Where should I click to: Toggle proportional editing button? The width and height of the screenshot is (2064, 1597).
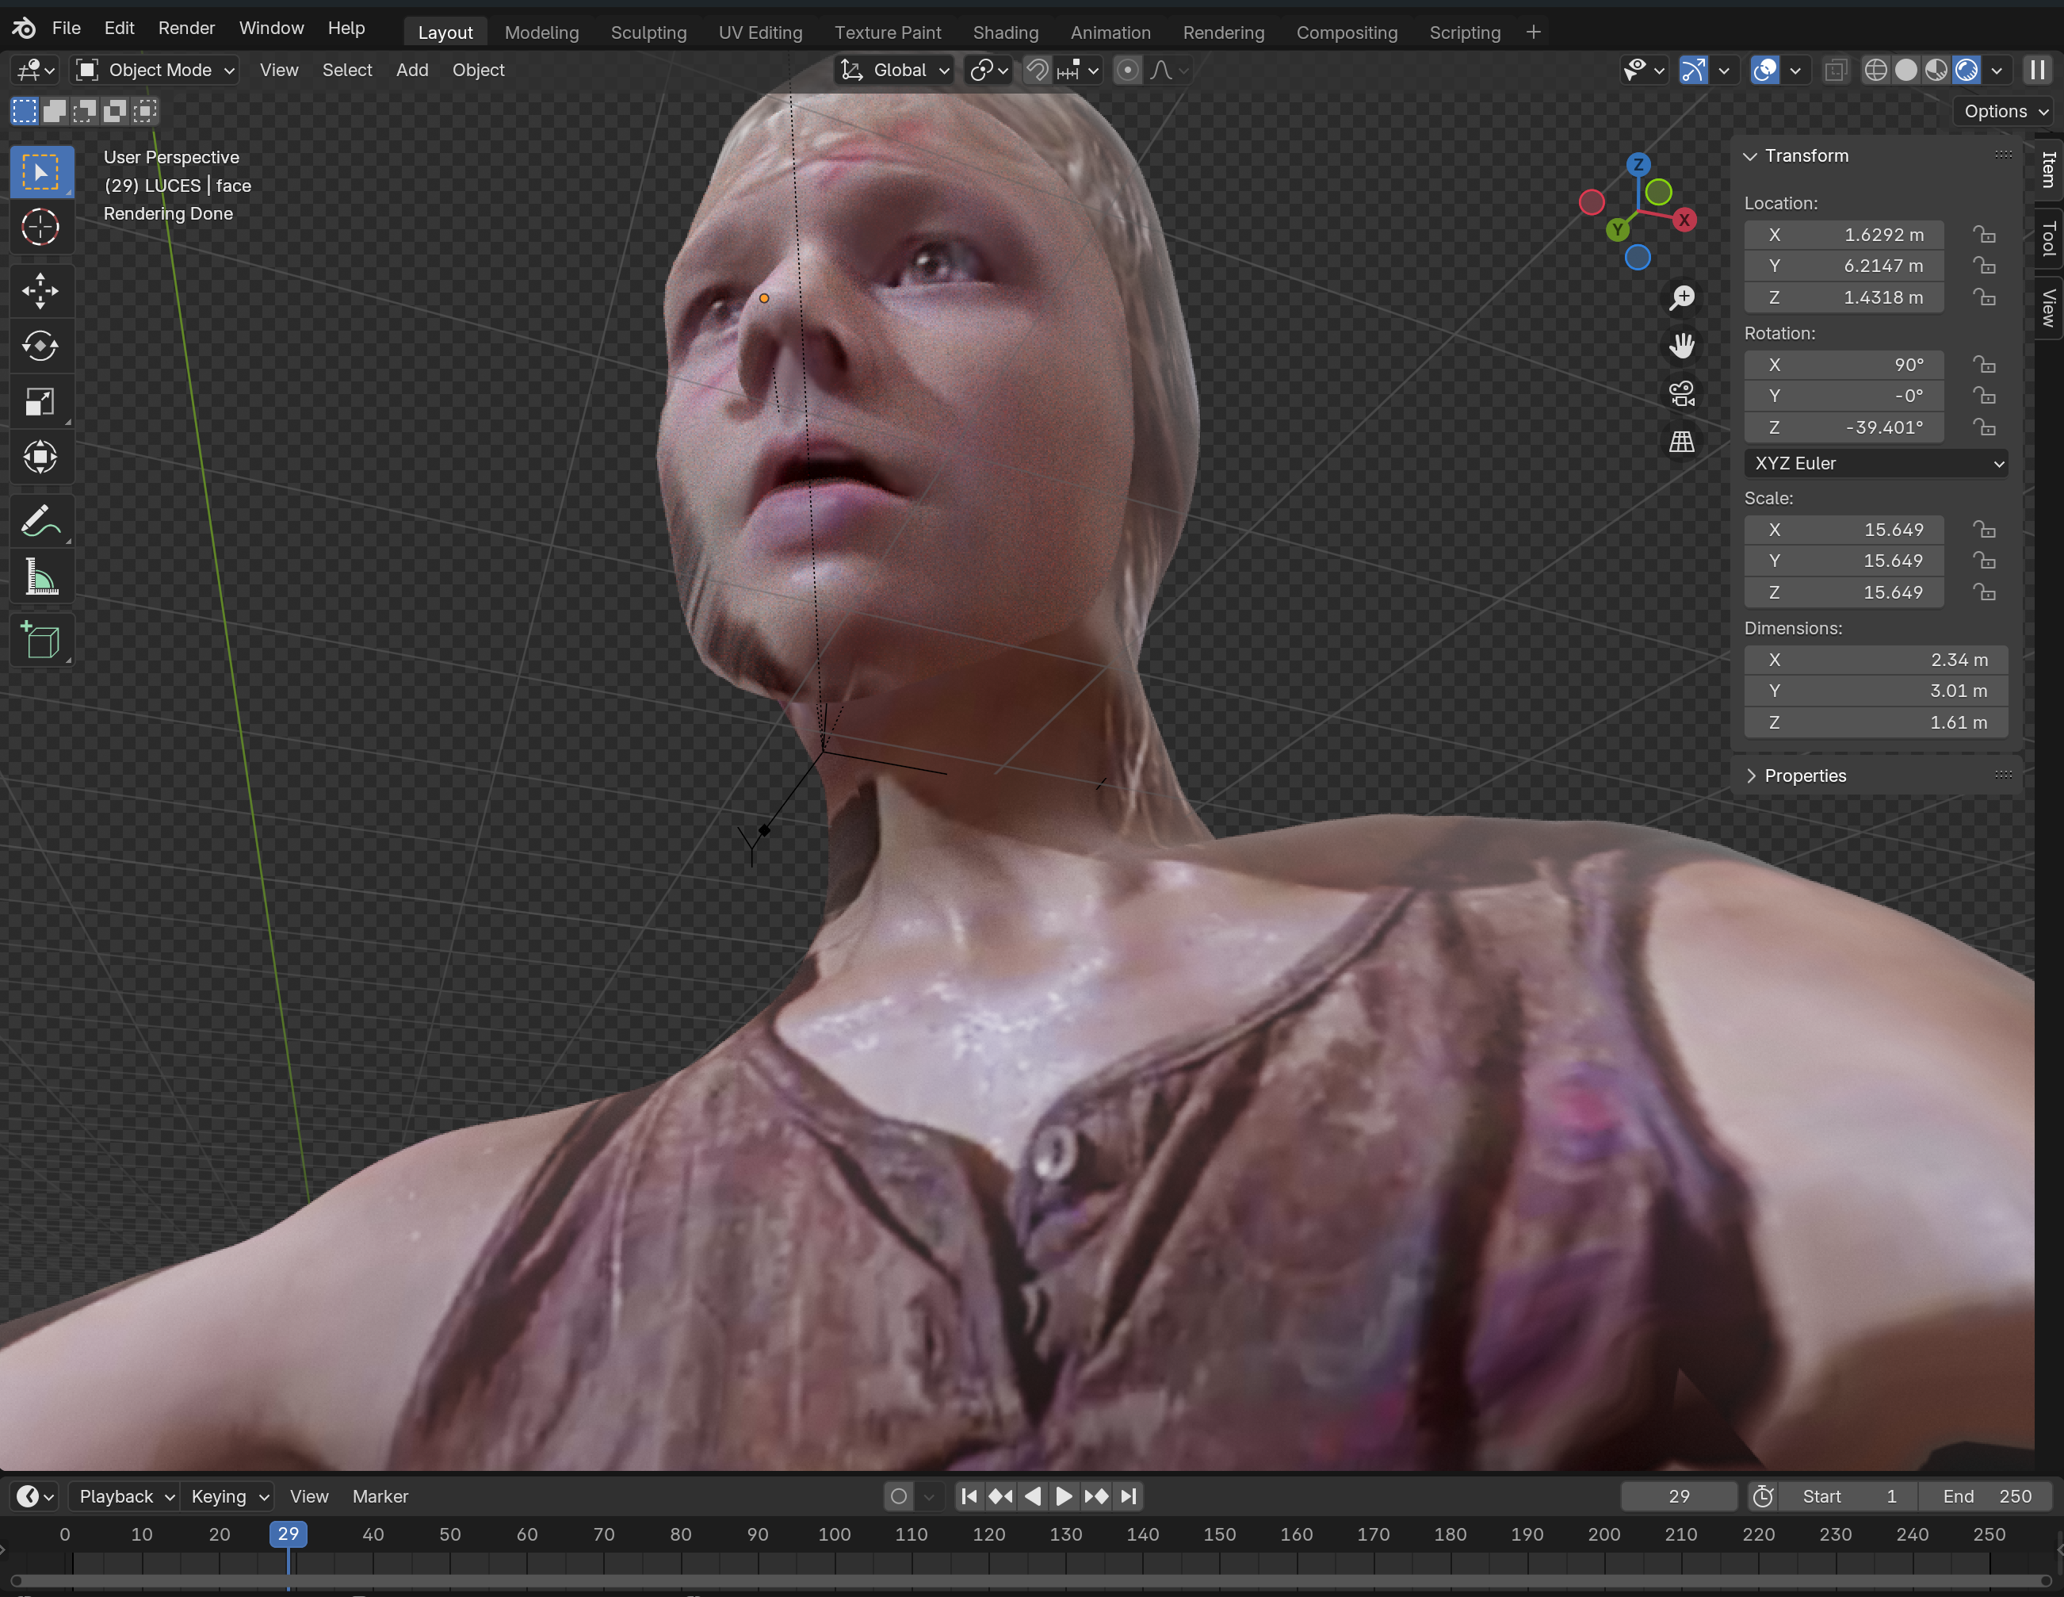(x=1126, y=70)
